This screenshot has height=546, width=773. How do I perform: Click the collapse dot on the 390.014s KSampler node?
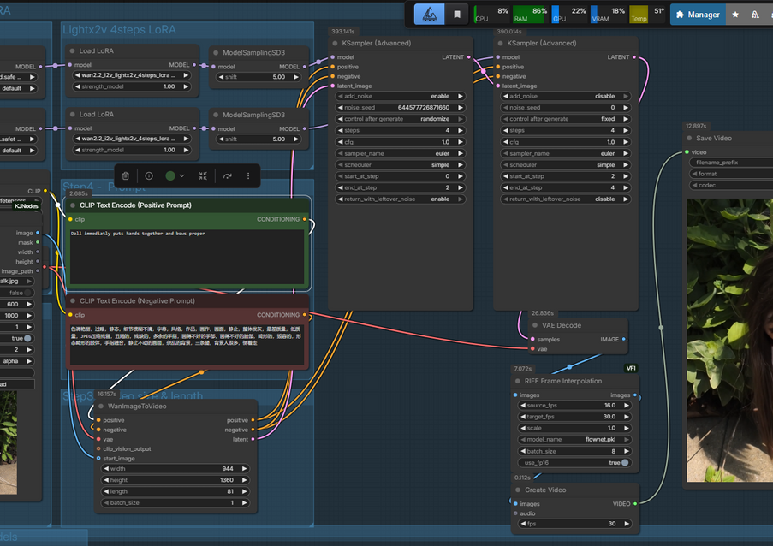tap(501, 44)
